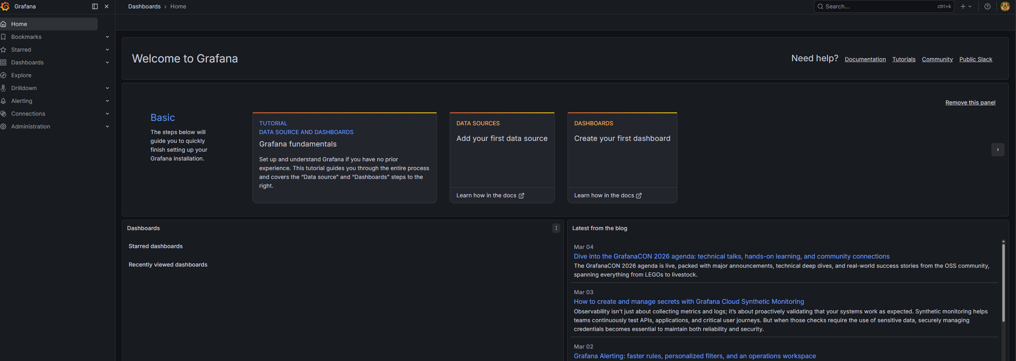
Task: Click the Starred star icon
Action: 3,50
